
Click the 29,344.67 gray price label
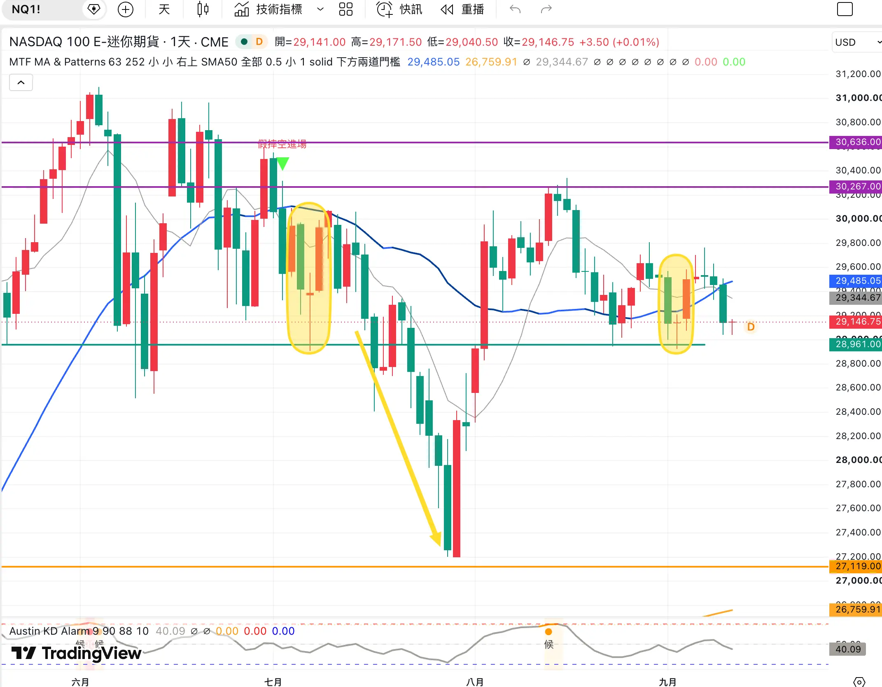pos(856,298)
